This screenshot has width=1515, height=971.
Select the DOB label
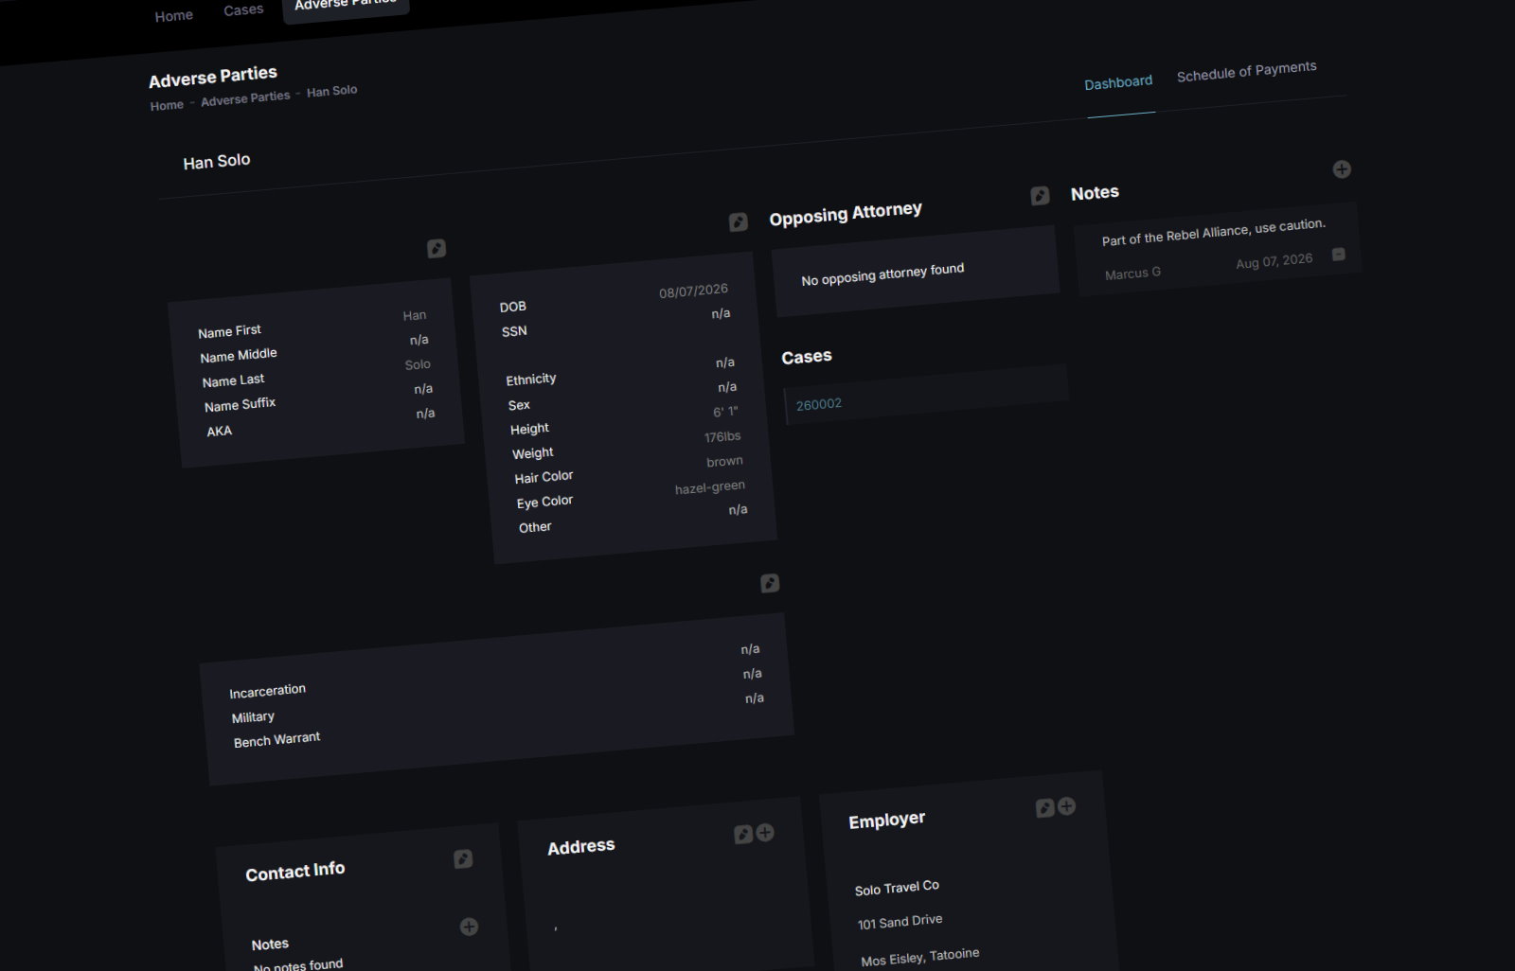click(x=513, y=307)
